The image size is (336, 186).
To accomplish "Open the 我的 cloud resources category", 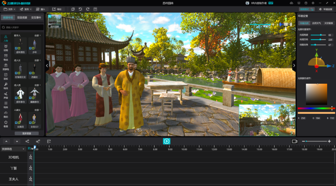I will point(6,114).
